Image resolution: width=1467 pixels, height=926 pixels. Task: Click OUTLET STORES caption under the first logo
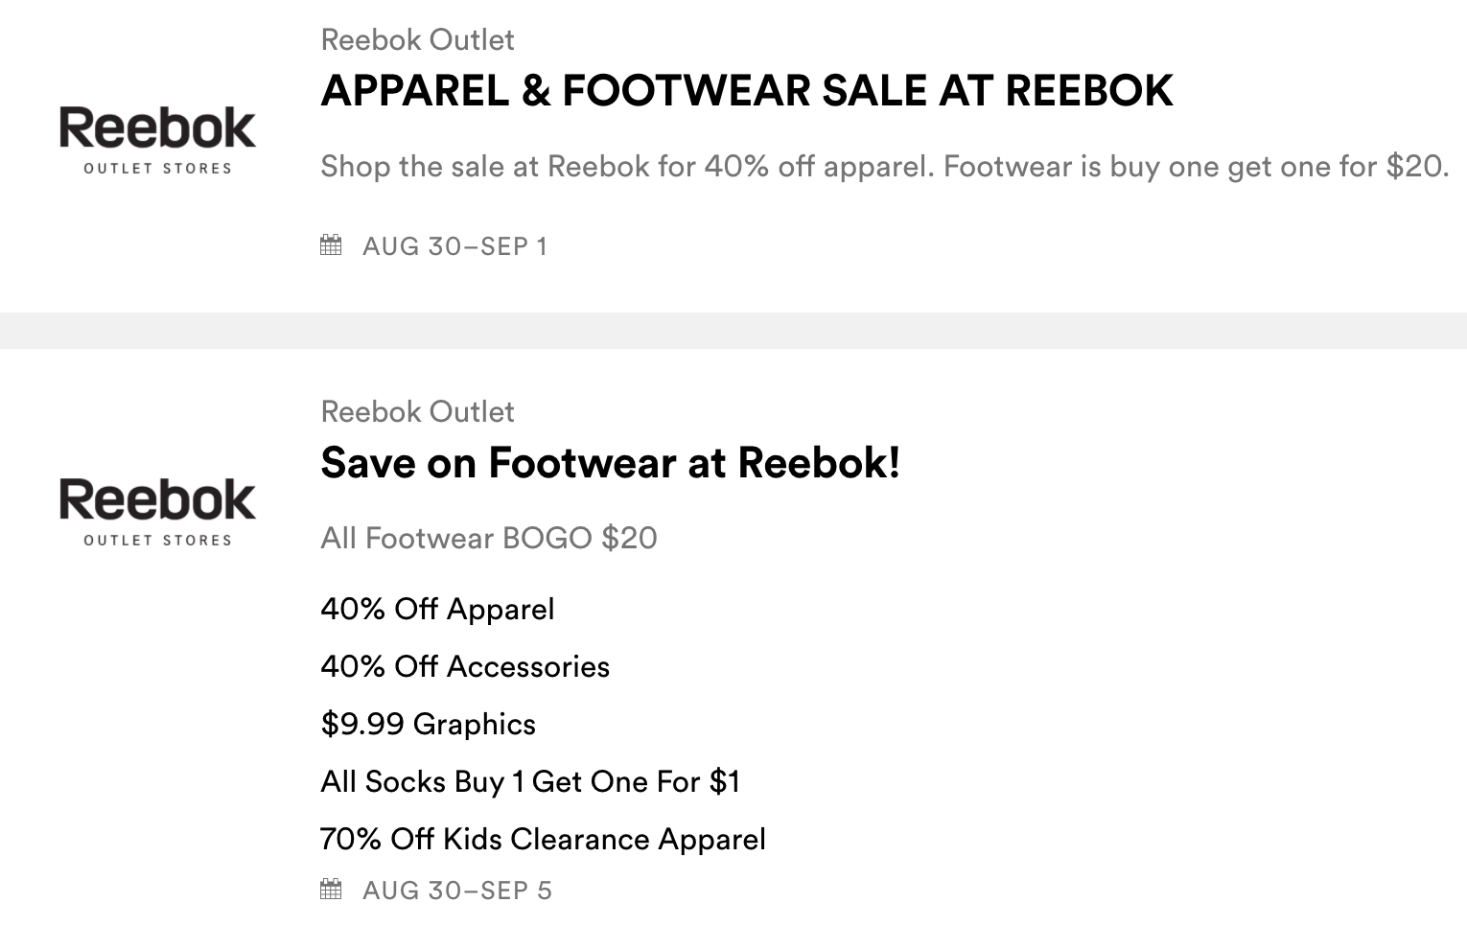[x=158, y=169]
